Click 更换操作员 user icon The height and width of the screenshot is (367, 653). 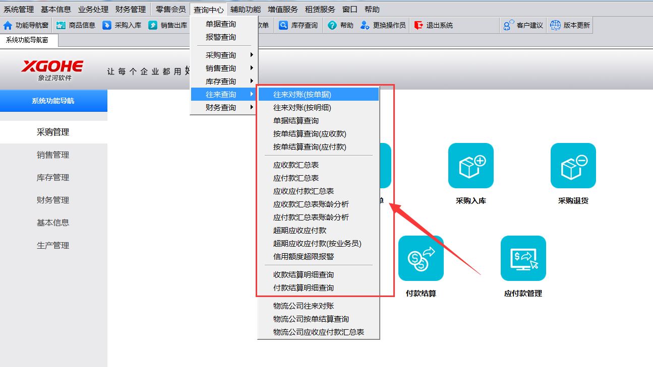point(365,25)
